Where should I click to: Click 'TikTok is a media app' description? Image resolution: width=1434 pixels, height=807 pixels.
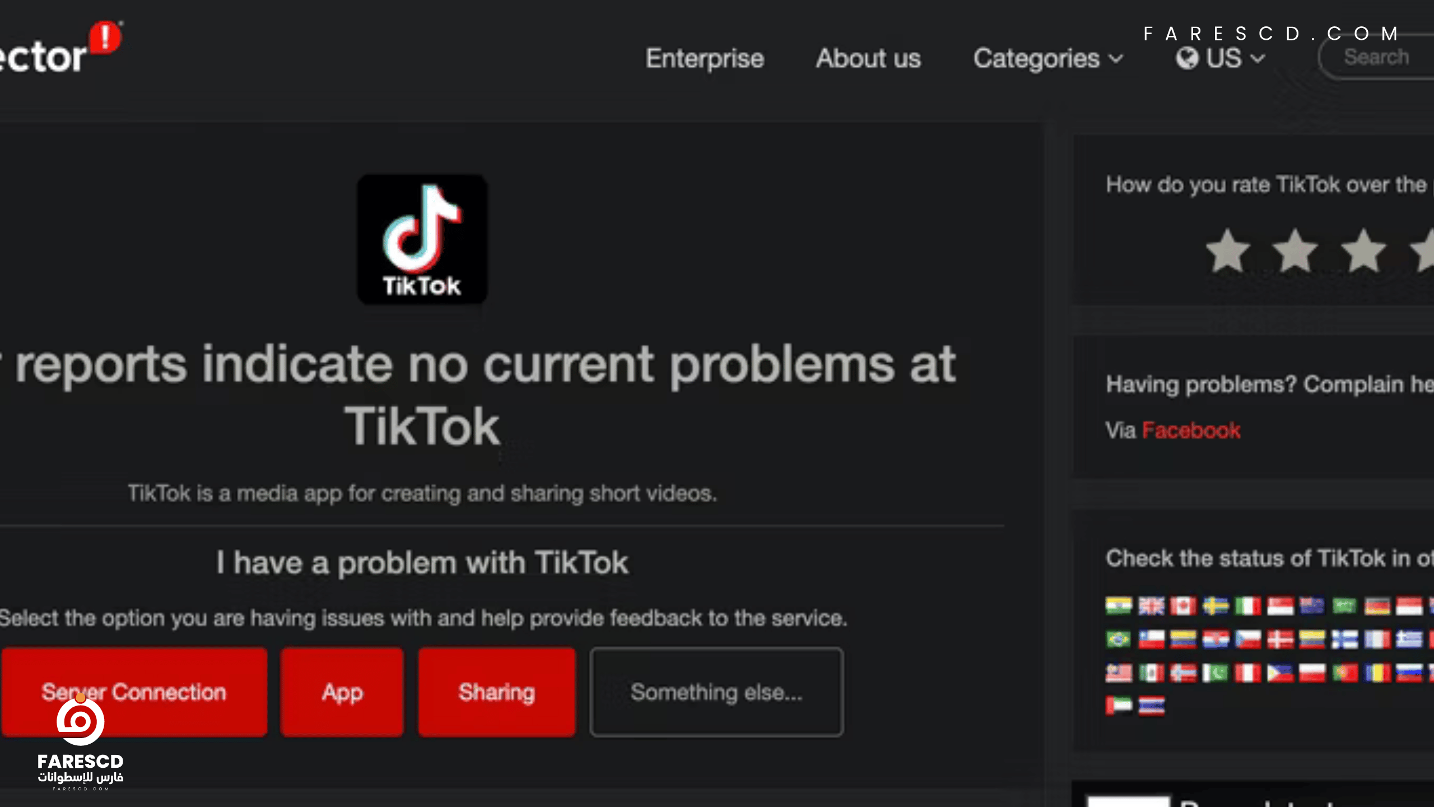[x=422, y=493]
